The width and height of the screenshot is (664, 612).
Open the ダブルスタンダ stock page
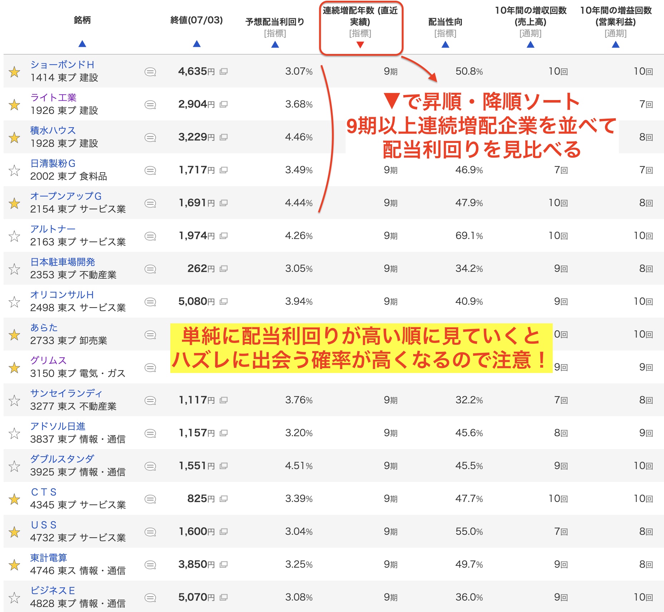click(62, 459)
